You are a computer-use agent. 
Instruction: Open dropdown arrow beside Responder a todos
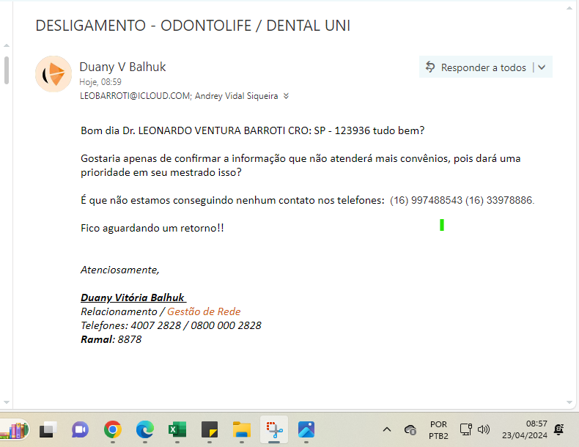(542, 67)
